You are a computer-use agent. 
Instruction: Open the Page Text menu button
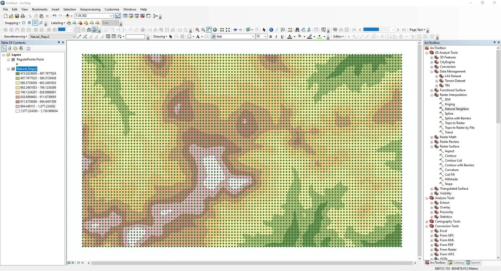(417, 30)
